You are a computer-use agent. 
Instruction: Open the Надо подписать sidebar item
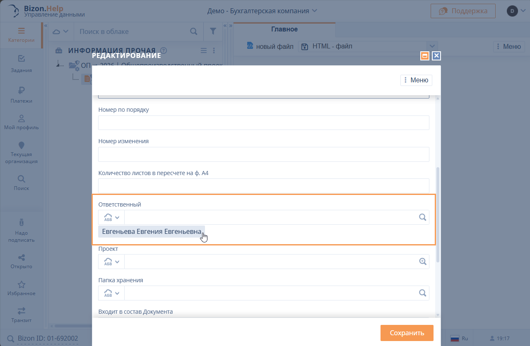tap(22, 230)
